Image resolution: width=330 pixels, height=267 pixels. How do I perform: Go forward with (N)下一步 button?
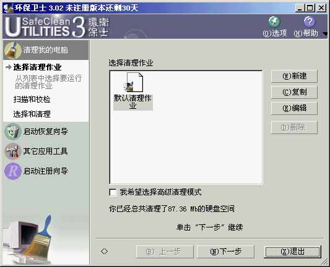[x=225, y=252]
